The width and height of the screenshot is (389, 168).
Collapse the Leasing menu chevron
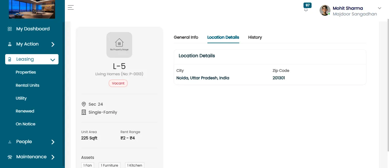click(x=52, y=60)
